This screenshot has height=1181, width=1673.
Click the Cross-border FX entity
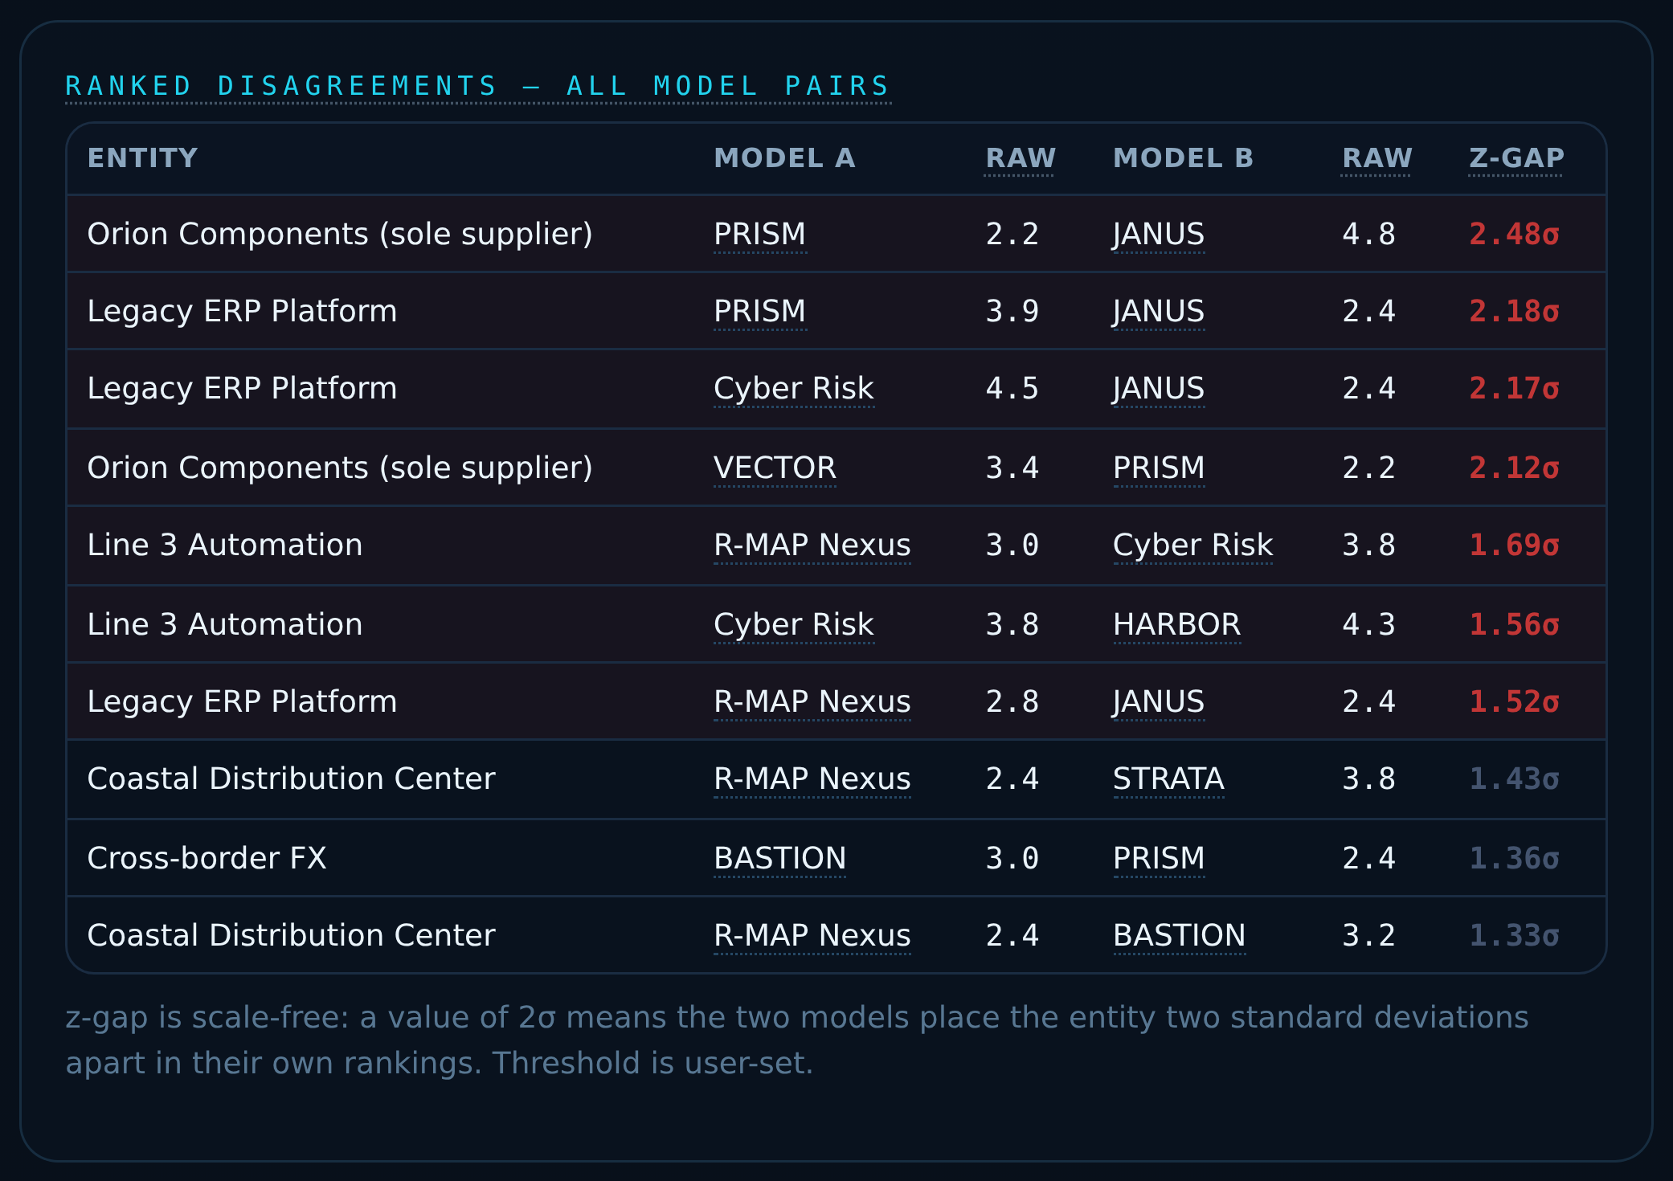tap(207, 859)
